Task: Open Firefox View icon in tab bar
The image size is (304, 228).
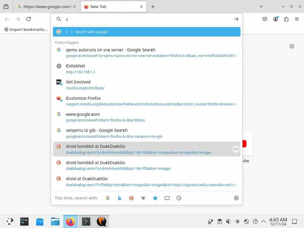Action: tap(6, 7)
